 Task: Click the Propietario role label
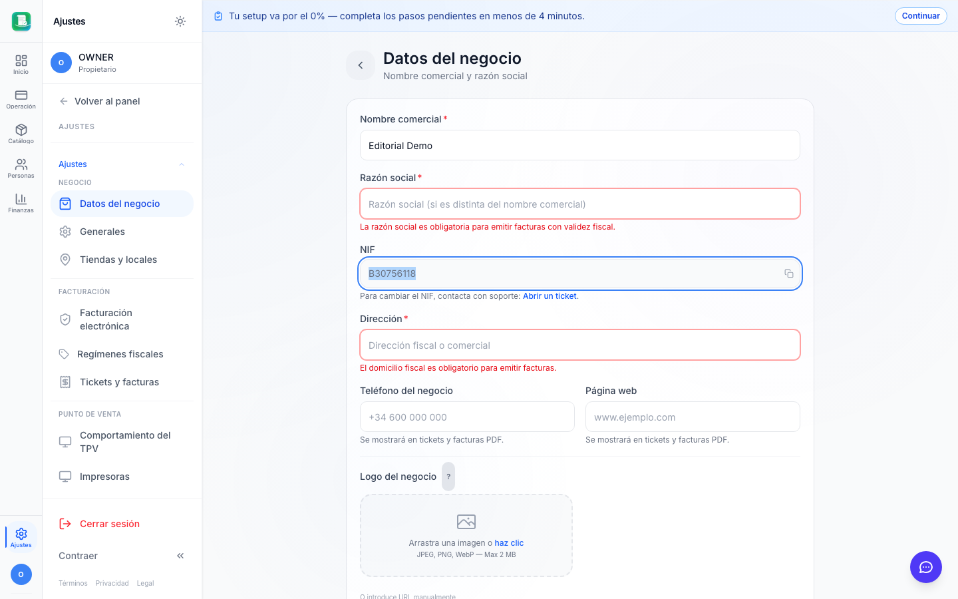coord(97,69)
